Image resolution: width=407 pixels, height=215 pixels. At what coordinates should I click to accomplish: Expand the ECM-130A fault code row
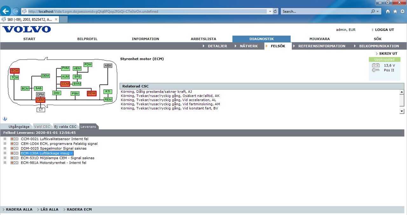(5, 153)
